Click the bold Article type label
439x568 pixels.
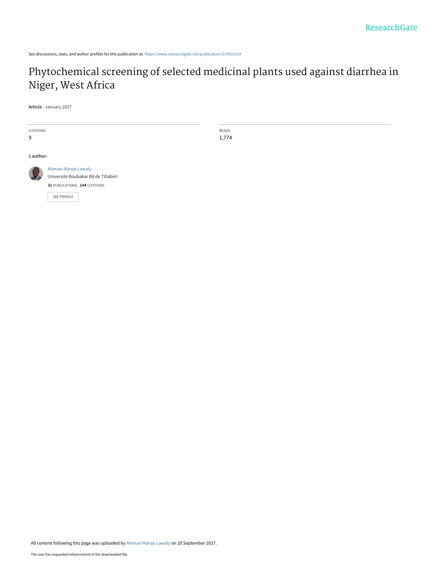pos(35,107)
